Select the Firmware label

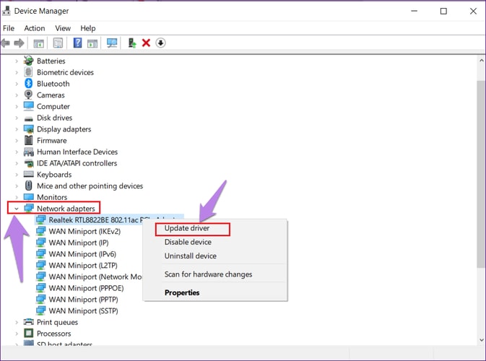click(x=52, y=140)
